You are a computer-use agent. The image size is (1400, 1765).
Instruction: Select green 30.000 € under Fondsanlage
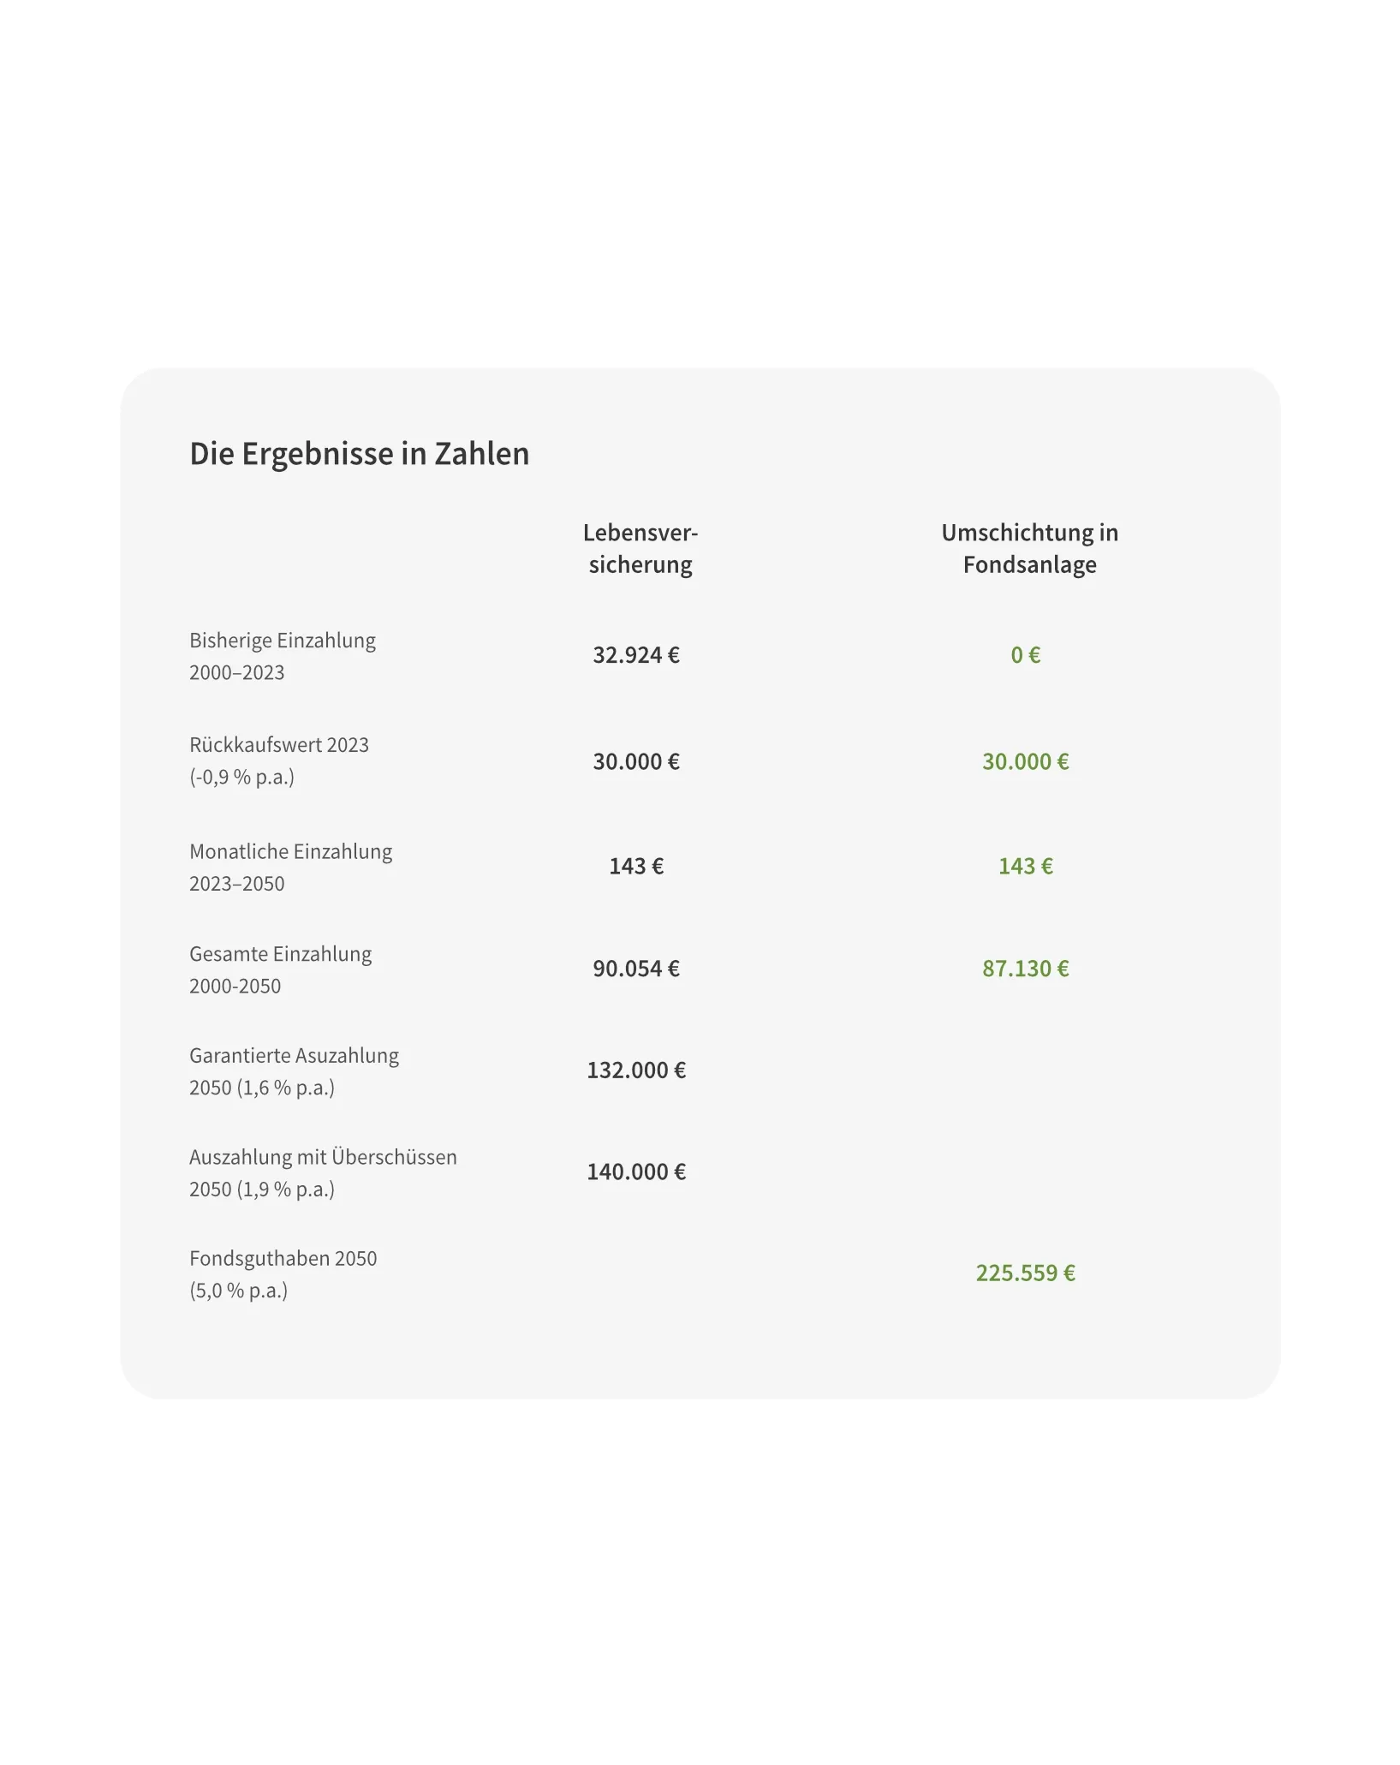tap(1026, 761)
